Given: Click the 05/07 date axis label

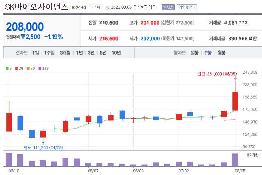Looking at the screenshot, I should 93,171.
